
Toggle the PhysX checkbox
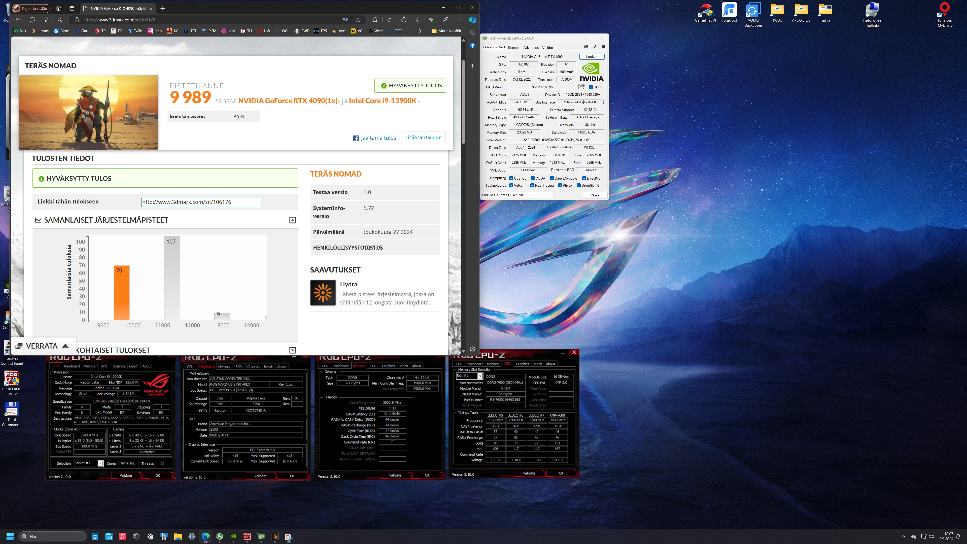[x=560, y=185]
